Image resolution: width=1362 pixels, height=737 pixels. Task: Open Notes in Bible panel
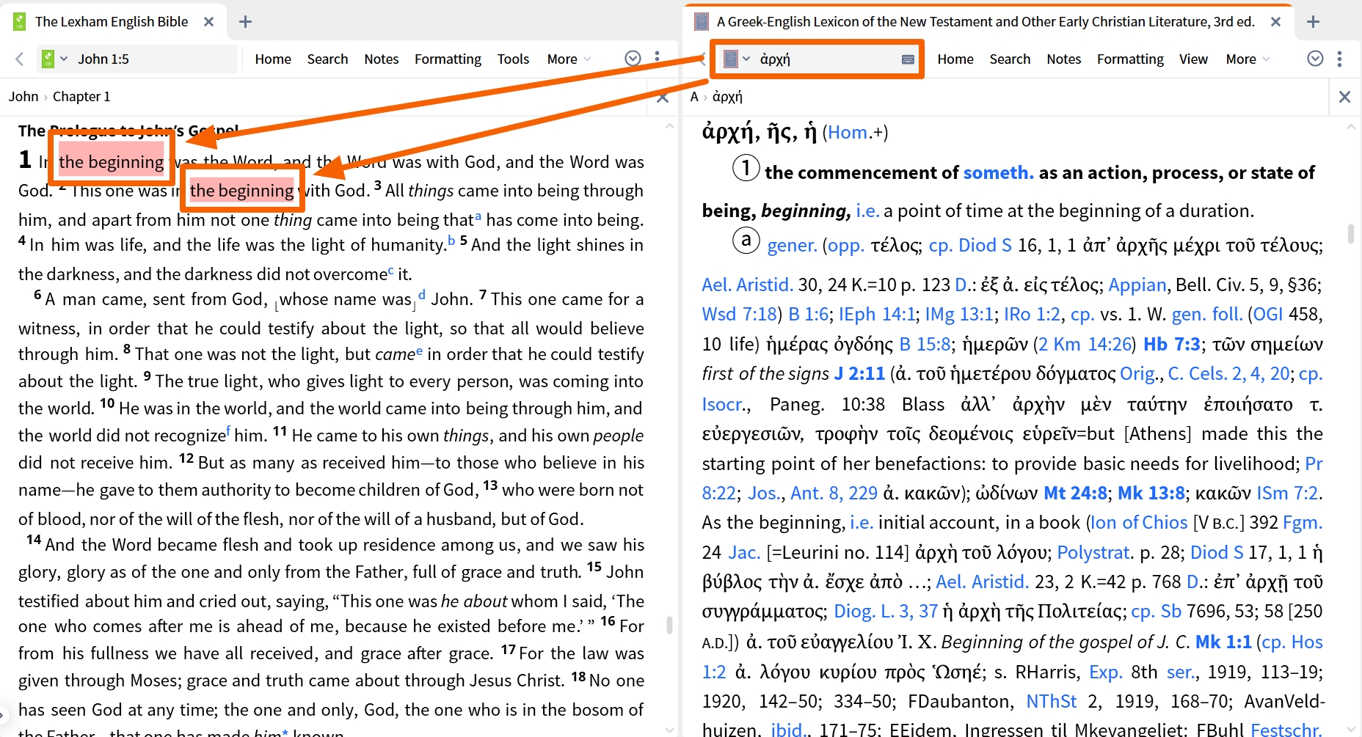382,59
